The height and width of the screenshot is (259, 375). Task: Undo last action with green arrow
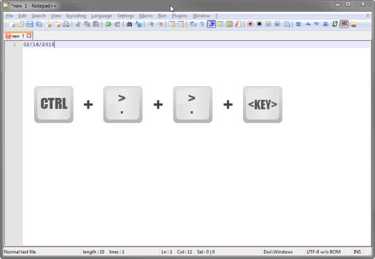[x=108, y=24]
